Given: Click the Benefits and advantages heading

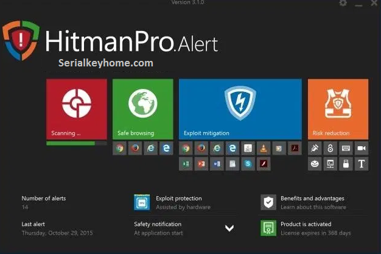Looking at the screenshot, I should (312, 199).
